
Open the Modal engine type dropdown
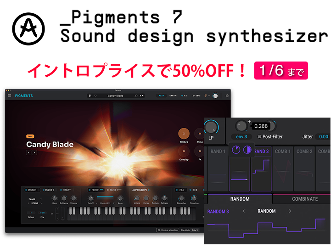[x=35, y=199]
